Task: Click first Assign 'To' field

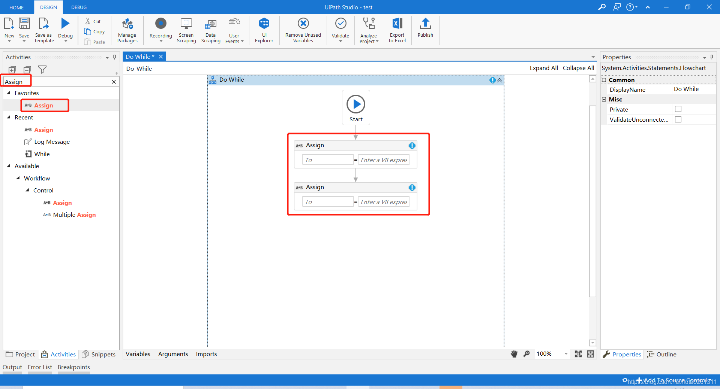Action: 327,160
